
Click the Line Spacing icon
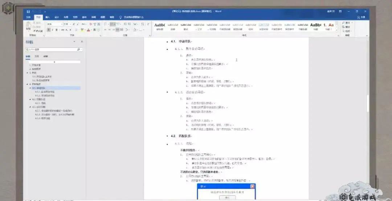127,30
